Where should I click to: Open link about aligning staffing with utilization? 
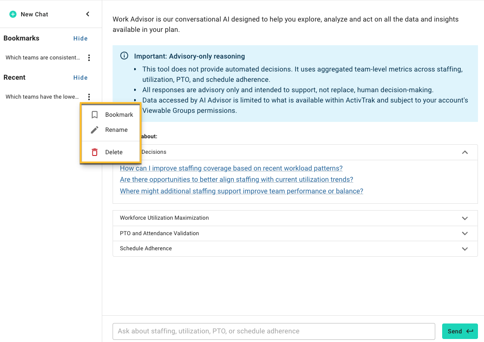tap(236, 179)
